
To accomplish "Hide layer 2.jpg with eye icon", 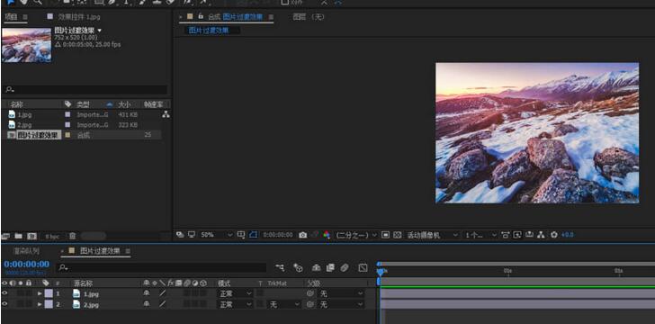I will tap(4, 304).
